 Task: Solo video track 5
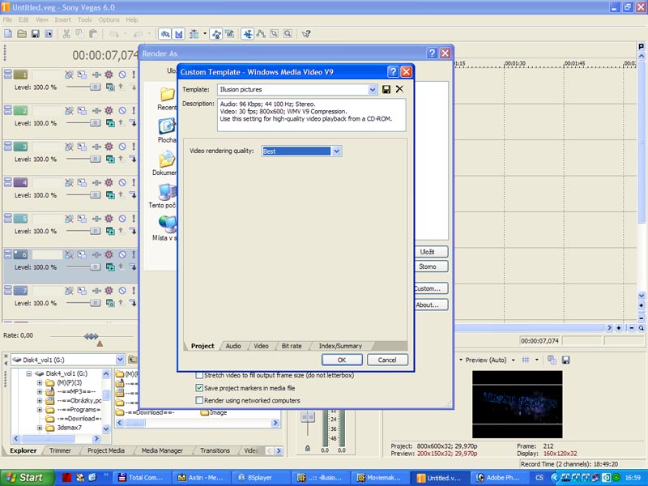[x=134, y=218]
